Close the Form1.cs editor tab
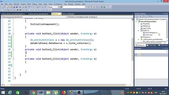Viewport: 169px width, 95px height. 60,14
